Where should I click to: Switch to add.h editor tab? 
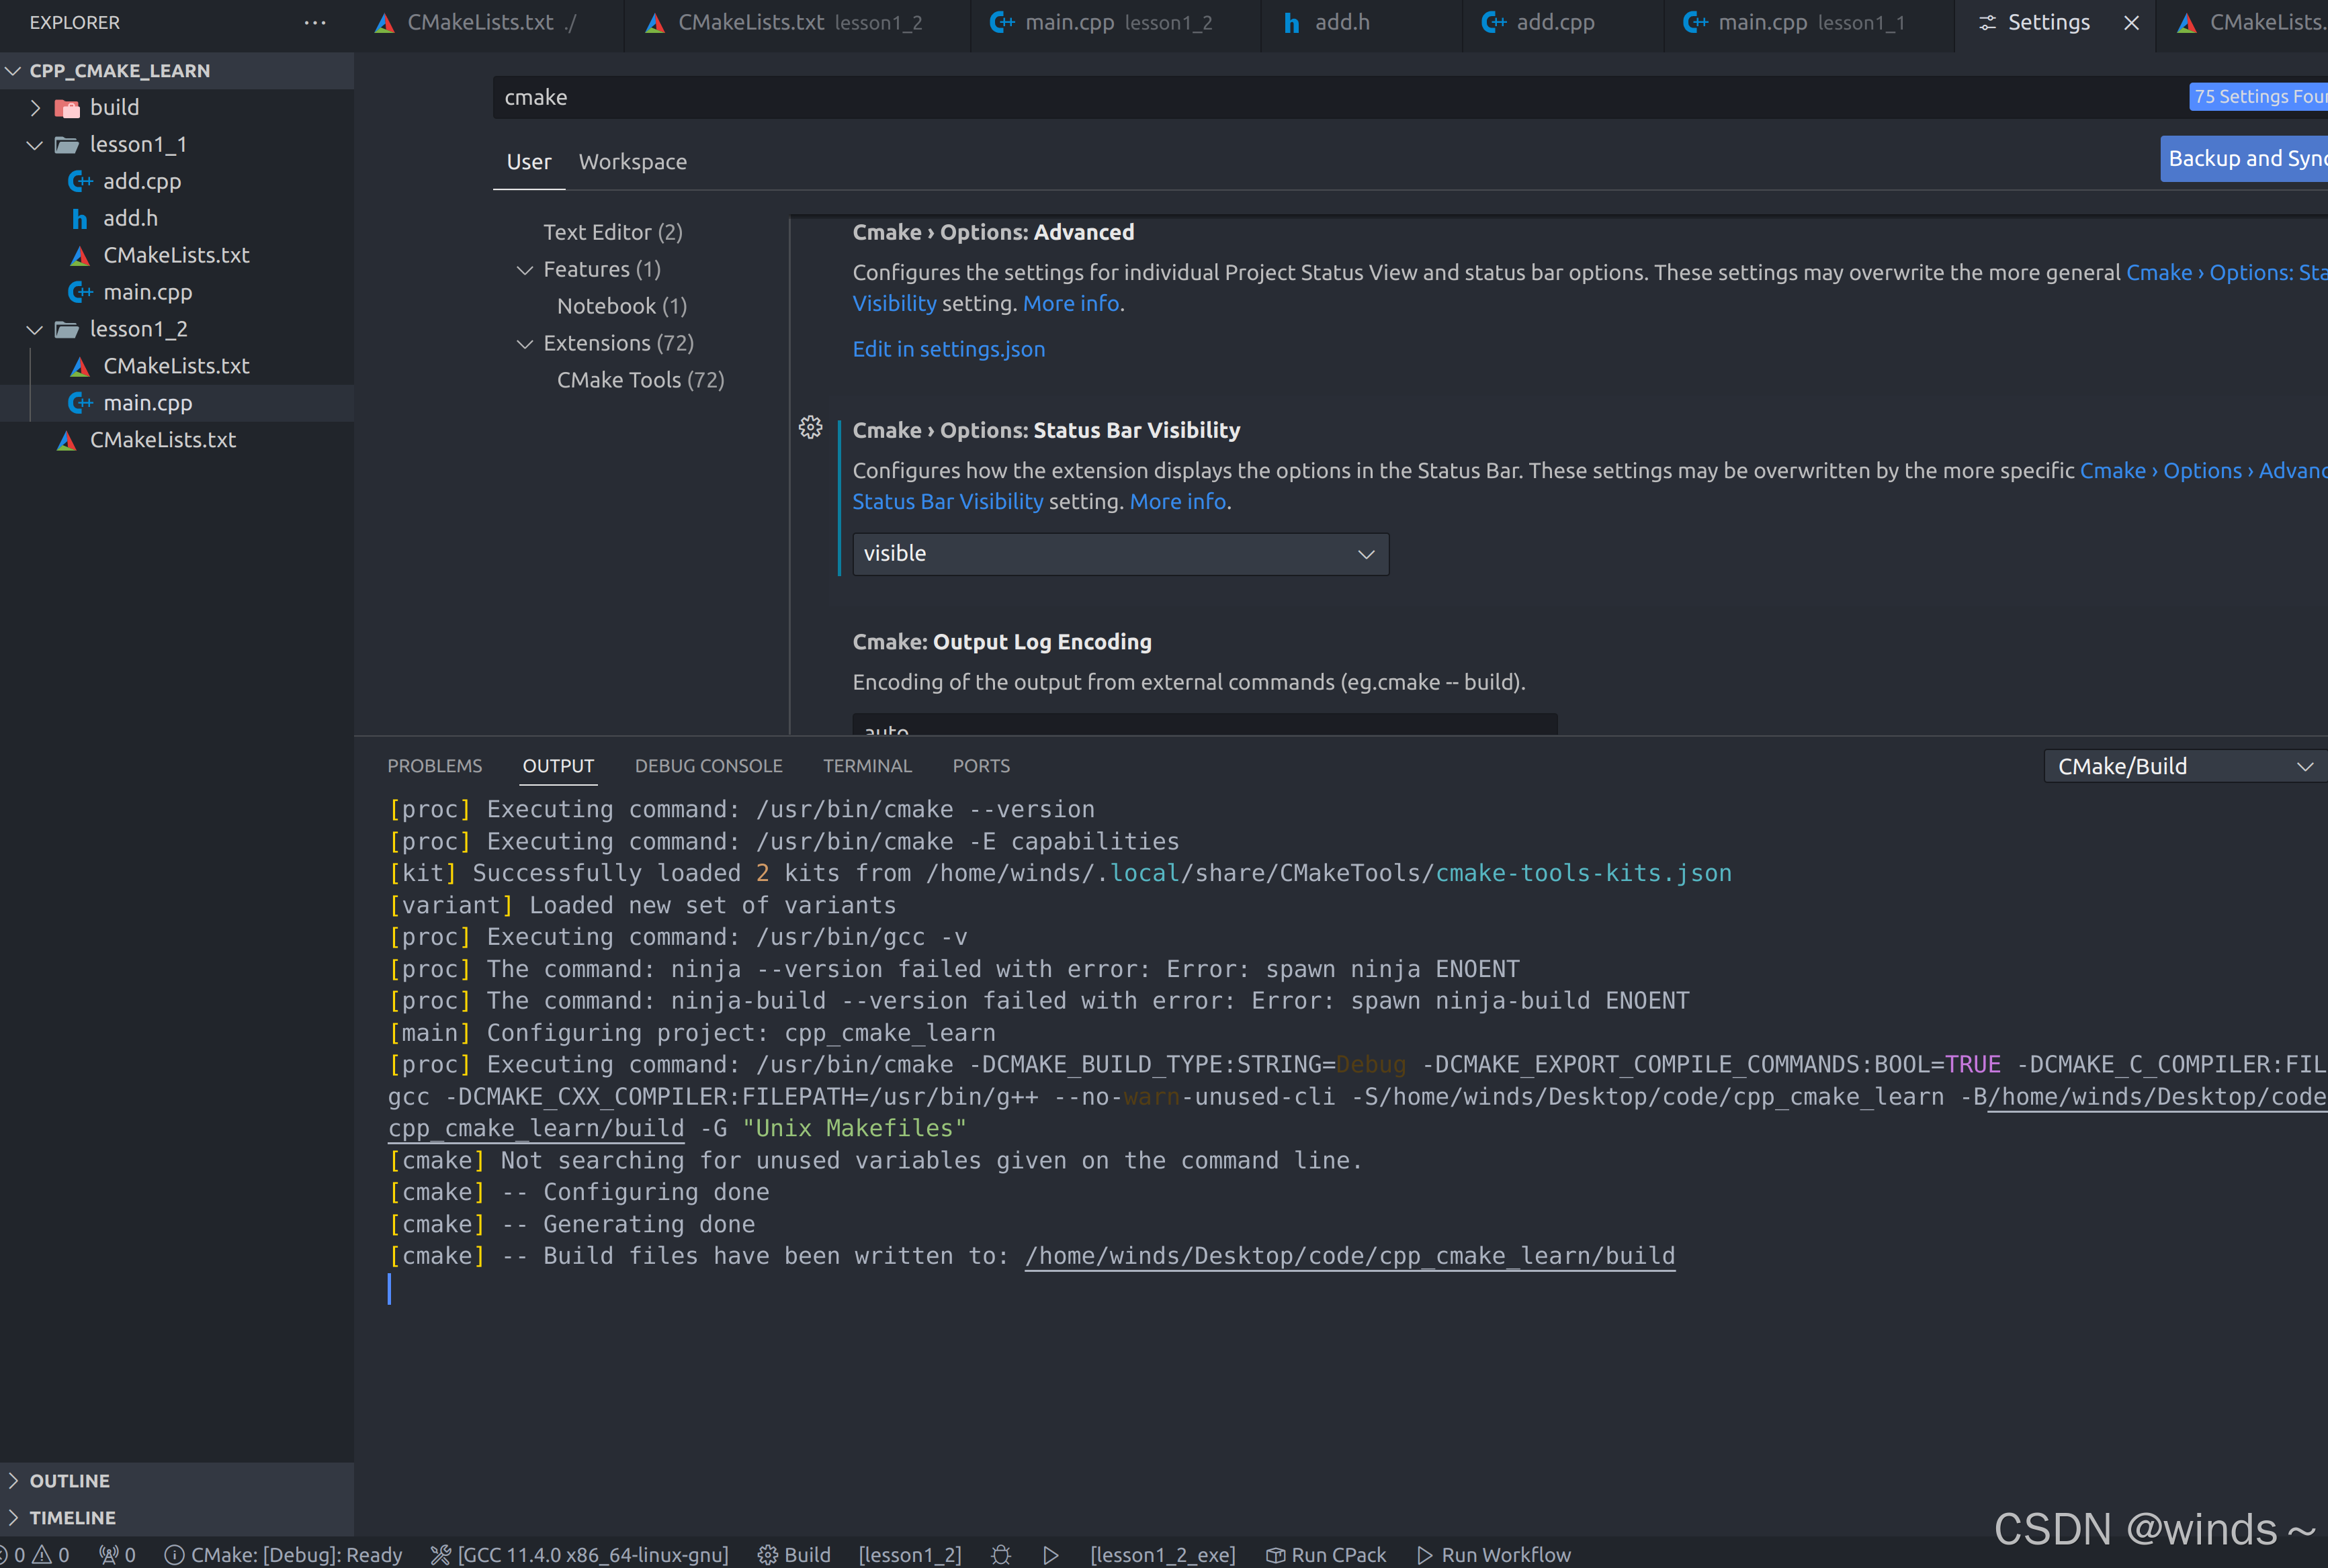(x=1362, y=23)
